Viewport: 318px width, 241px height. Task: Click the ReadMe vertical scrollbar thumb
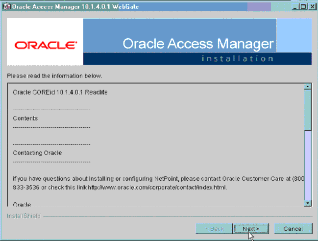pyautogui.click(x=308, y=110)
